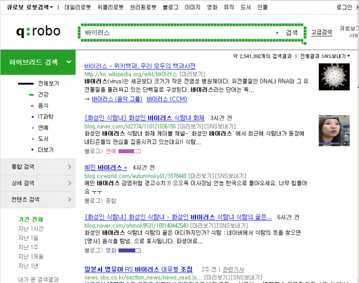Click the purple 영화 category label
Screen dimensions: 359x283
point(111,250)
